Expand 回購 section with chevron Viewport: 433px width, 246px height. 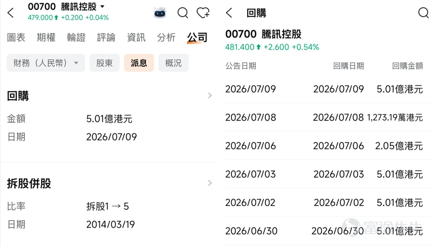point(210,95)
